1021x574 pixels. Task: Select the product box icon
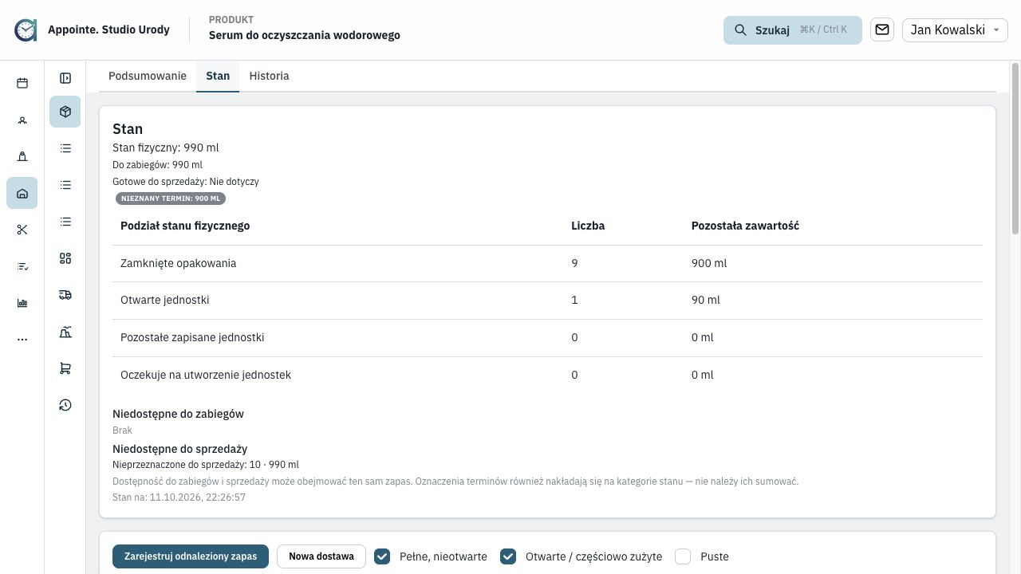click(x=65, y=112)
